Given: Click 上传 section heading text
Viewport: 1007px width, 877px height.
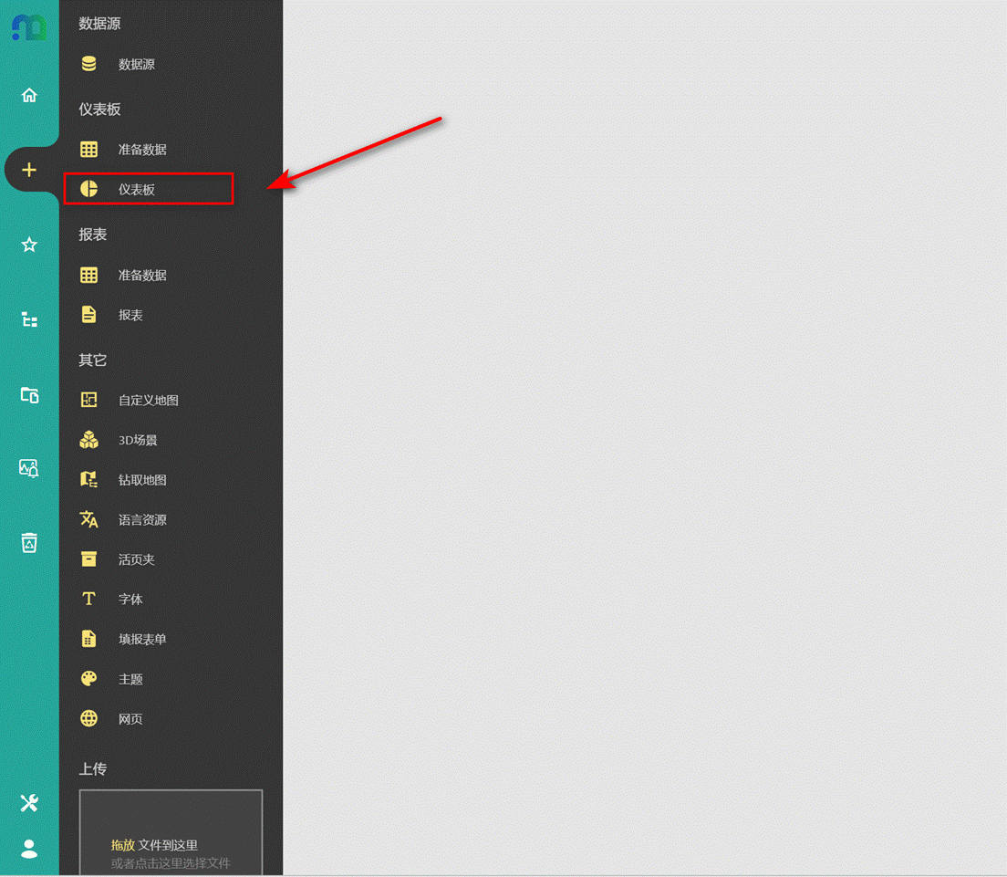Looking at the screenshot, I should [x=92, y=768].
